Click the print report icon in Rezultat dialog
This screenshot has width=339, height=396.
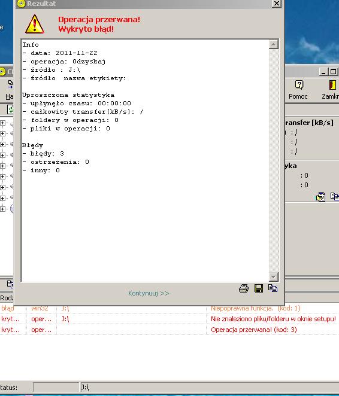pos(244,288)
